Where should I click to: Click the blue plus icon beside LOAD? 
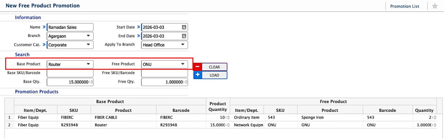(x=198, y=75)
